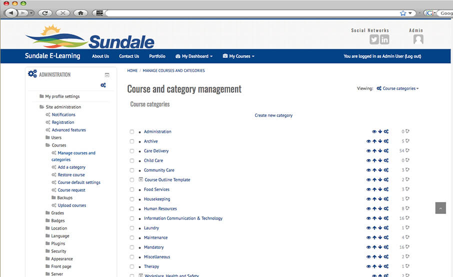Click the browser stop button
The image size is (453, 277).
tap(62, 12)
